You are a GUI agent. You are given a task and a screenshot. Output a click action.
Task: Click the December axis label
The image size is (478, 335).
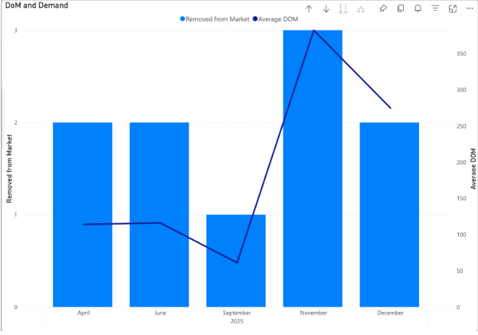pos(389,313)
